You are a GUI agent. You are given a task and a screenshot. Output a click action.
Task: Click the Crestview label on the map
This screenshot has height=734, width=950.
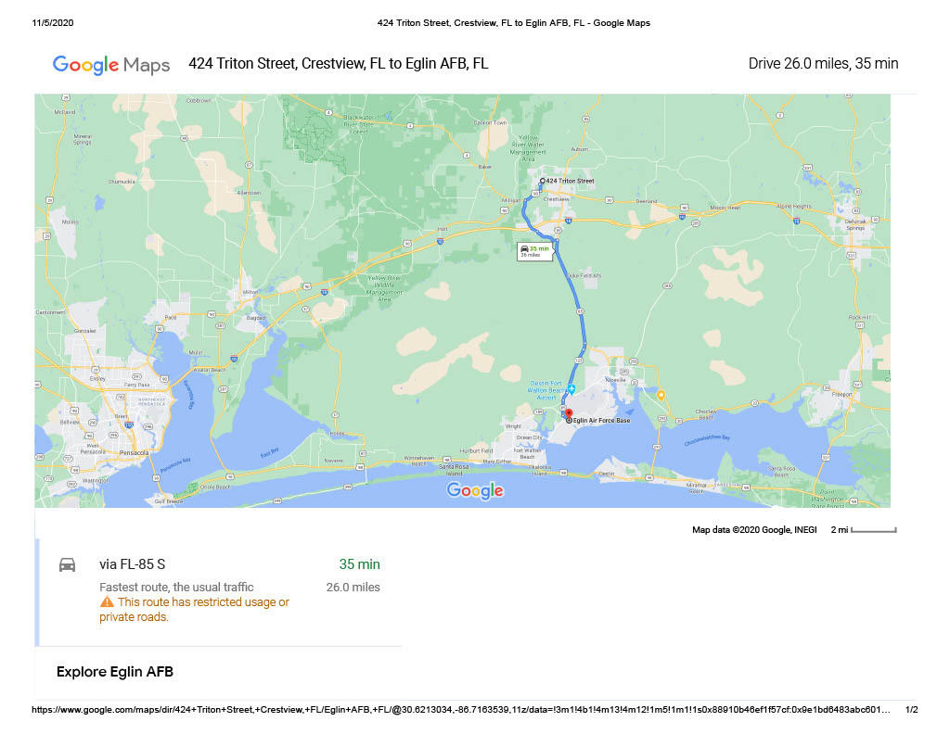pos(555,199)
